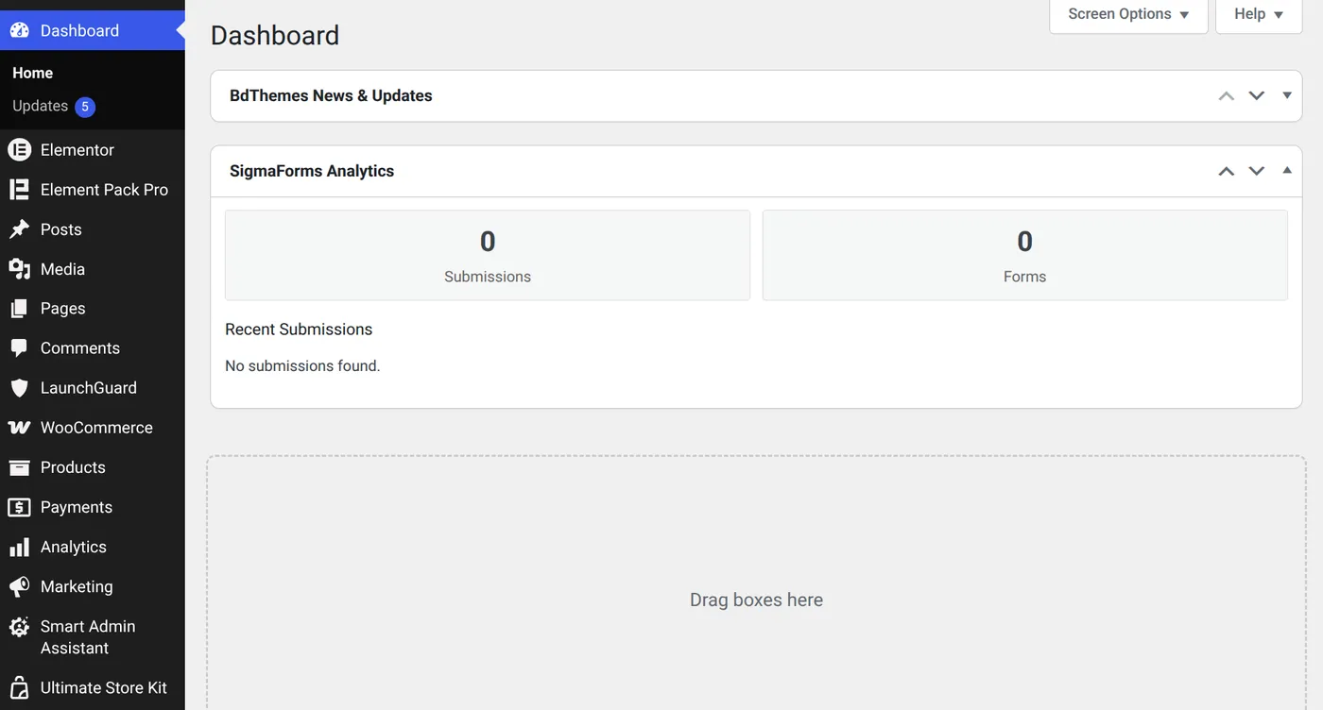Move SigmaForms Analytics box up
Image resolution: width=1323 pixels, height=710 pixels.
coord(1227,171)
